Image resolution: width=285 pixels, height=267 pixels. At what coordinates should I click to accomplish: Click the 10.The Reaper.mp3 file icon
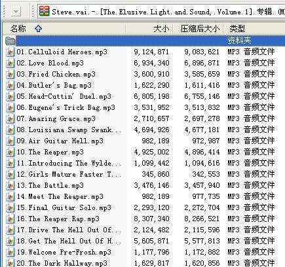coord(10,152)
